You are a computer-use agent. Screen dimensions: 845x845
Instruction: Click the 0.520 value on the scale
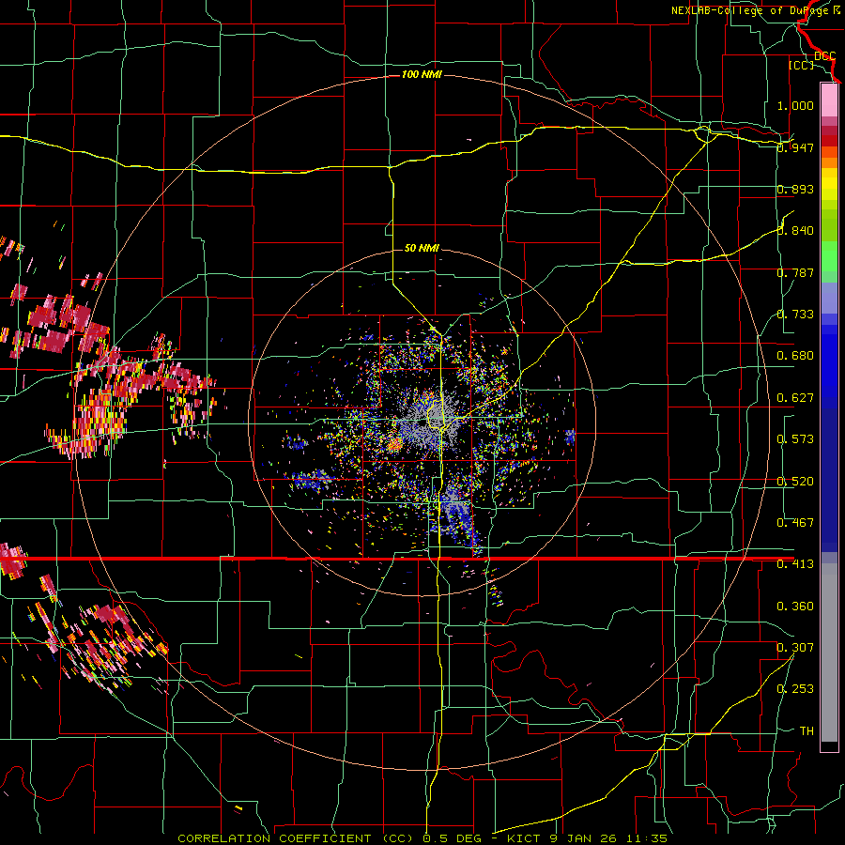[795, 482]
